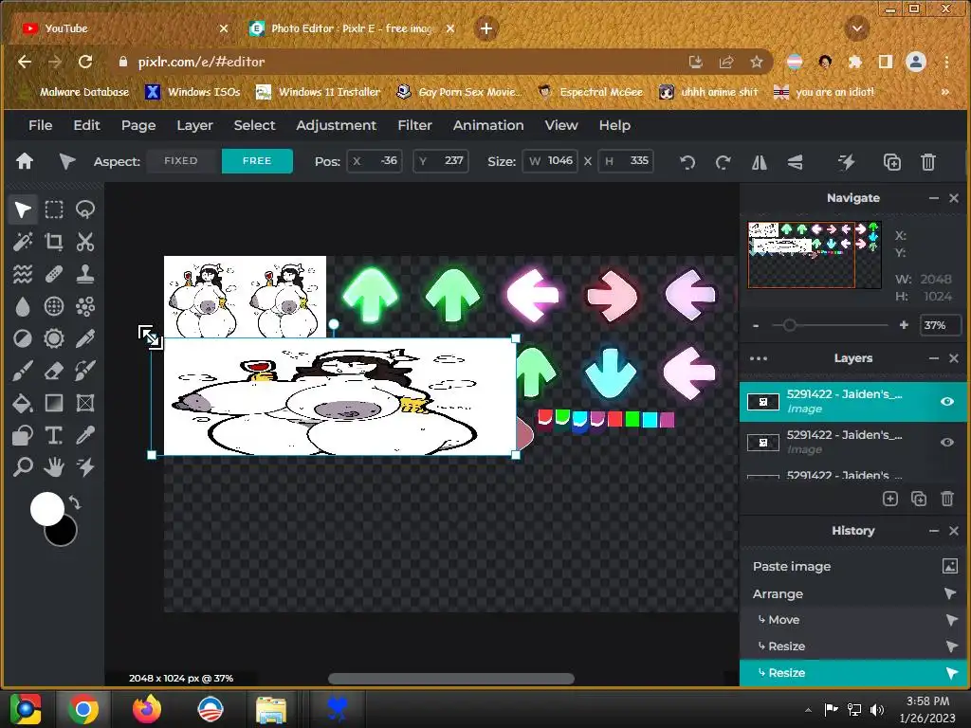Screen dimensions: 971x728
Task: Select the Dodge/Burn tool
Action: coord(23,338)
